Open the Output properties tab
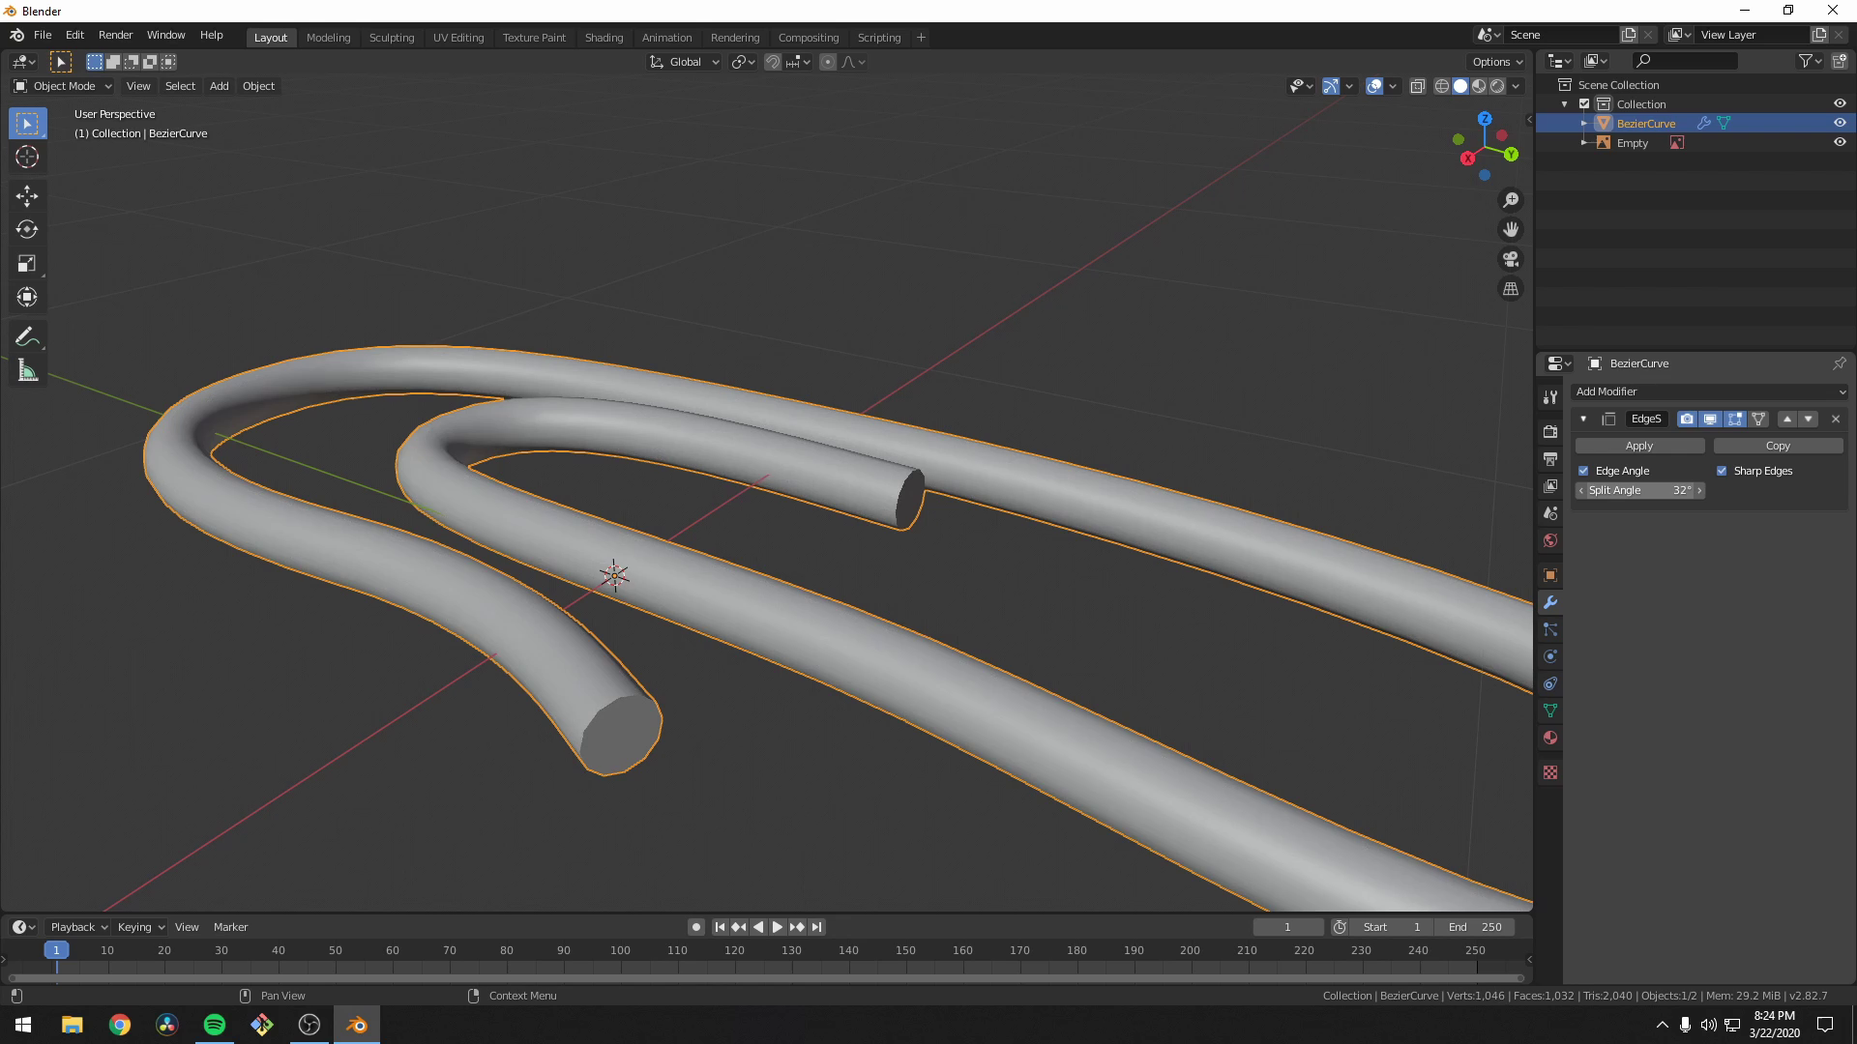 [1550, 459]
